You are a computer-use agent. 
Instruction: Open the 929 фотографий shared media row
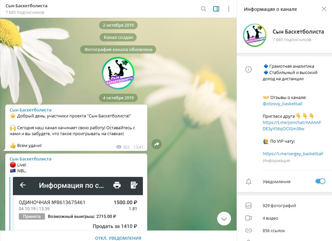click(x=284, y=205)
